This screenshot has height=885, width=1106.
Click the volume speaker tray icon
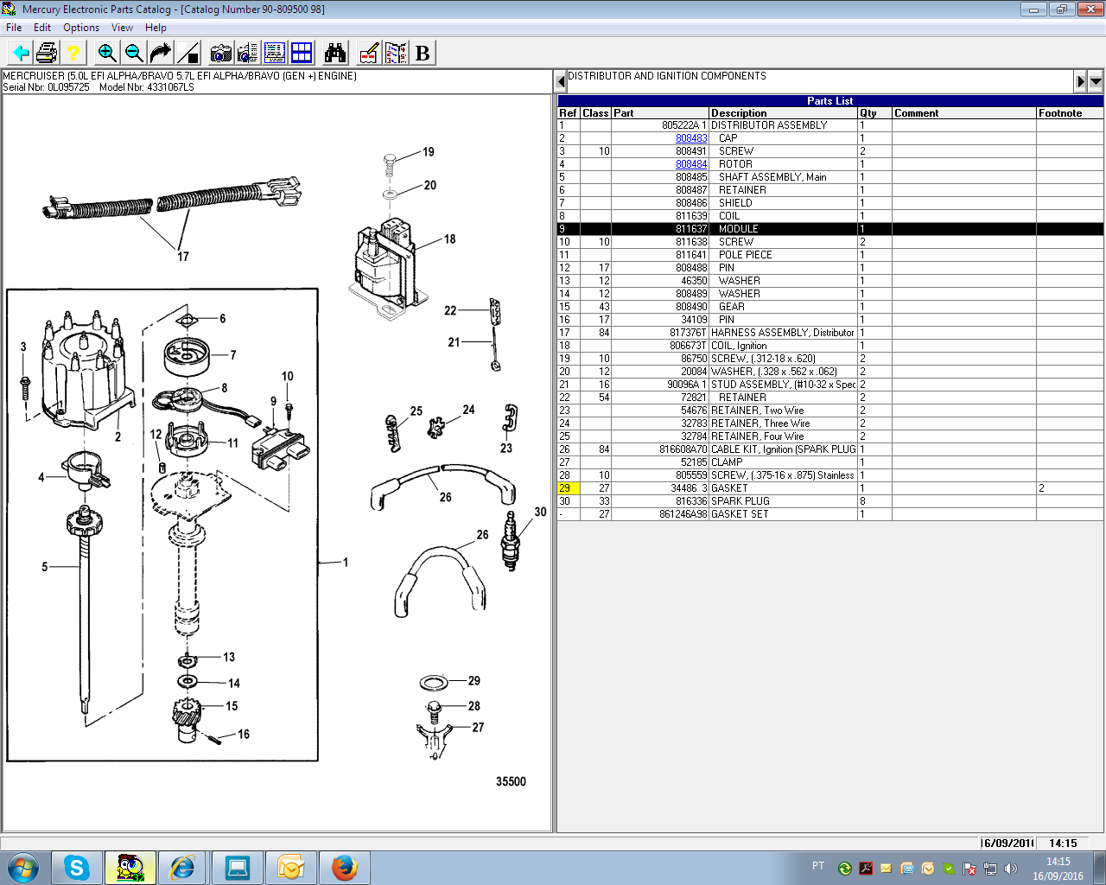pyautogui.click(x=1011, y=869)
